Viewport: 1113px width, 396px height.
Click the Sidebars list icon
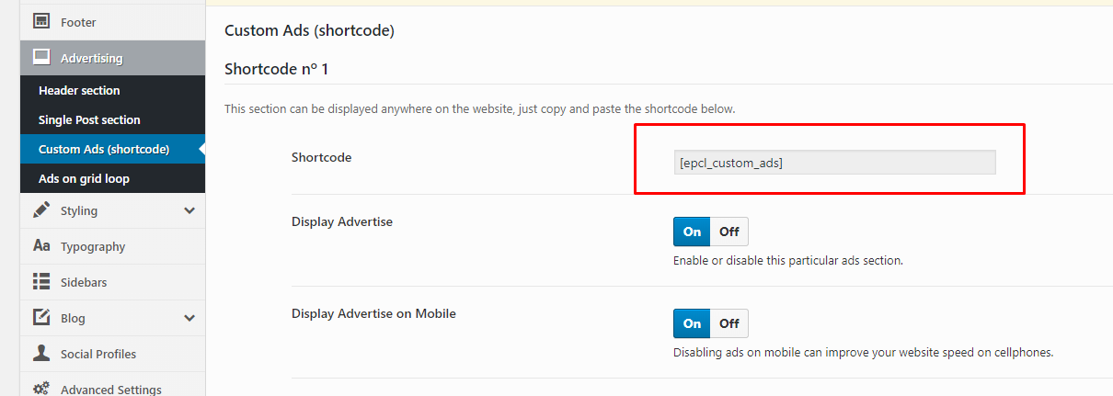tap(41, 282)
